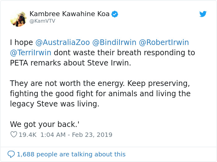Open the 1:04 AM - Feb 23, 2019 timestamp

pos(76,135)
